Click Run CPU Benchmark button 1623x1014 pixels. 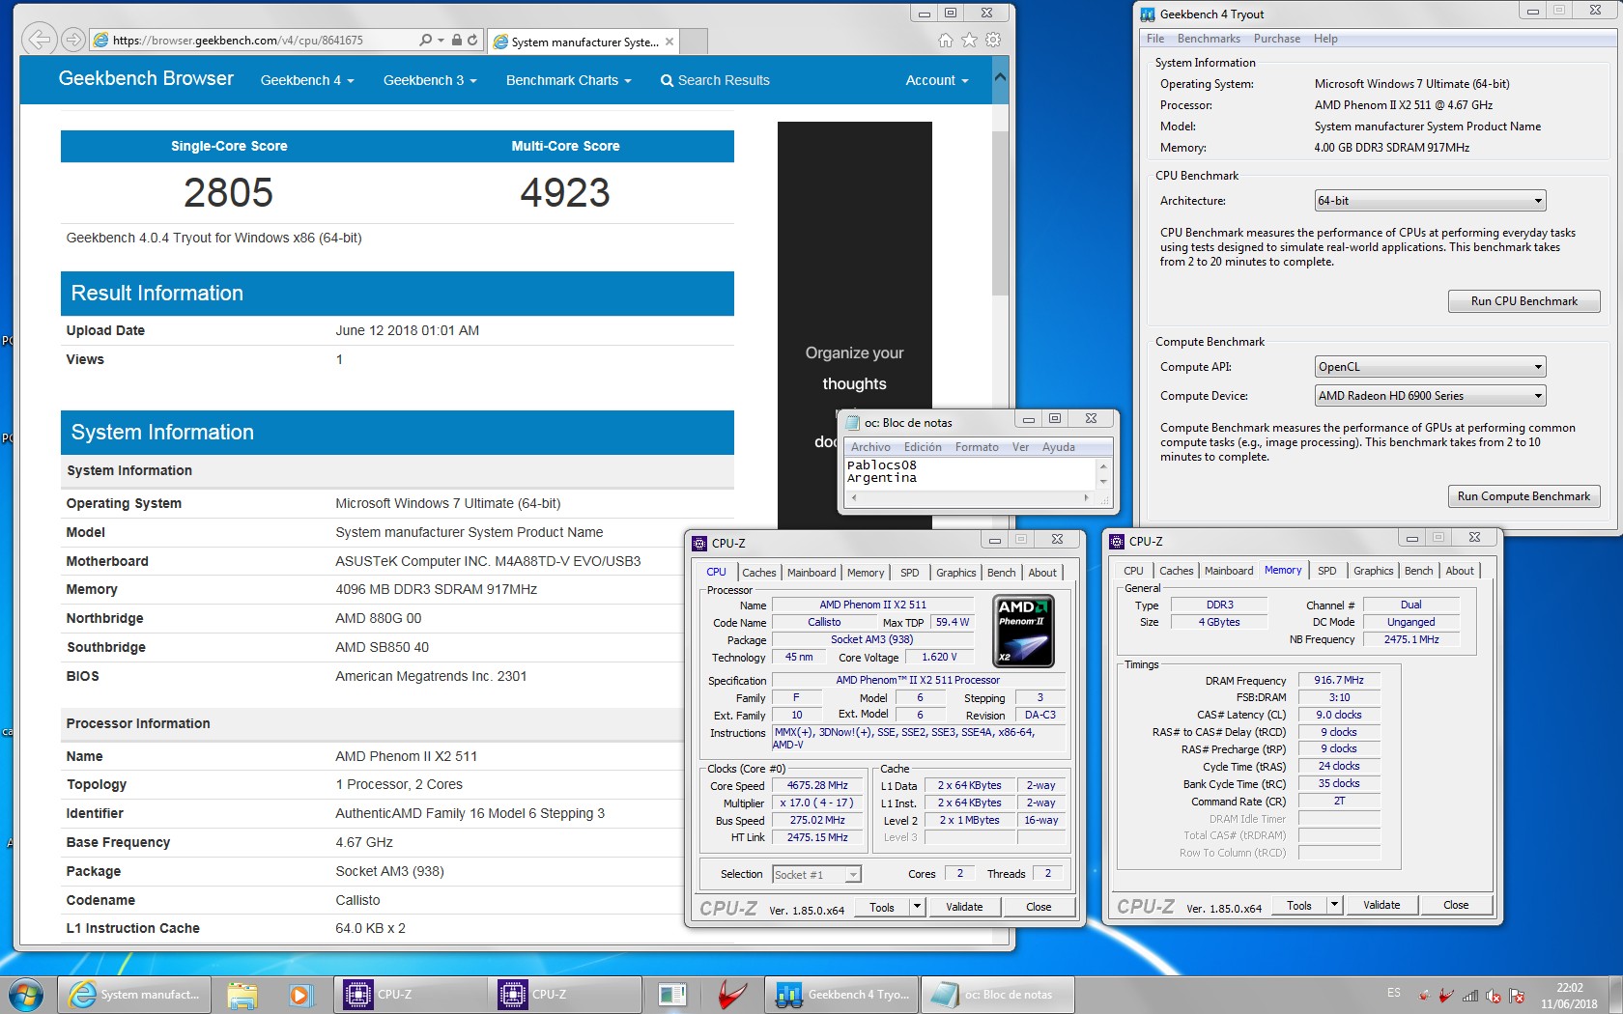pyautogui.click(x=1523, y=301)
